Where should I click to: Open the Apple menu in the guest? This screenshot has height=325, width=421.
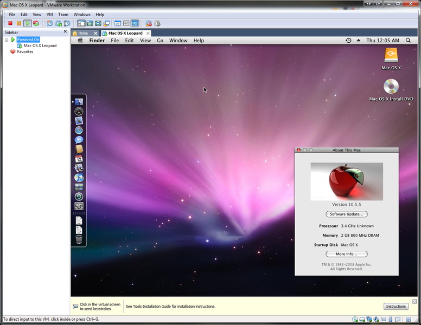80,40
